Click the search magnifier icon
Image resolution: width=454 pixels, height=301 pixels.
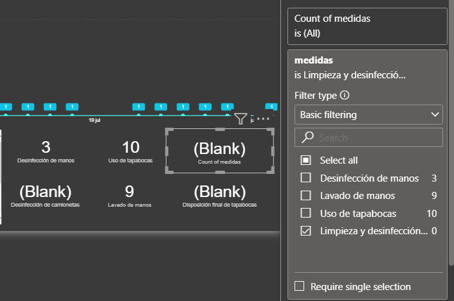pyautogui.click(x=307, y=137)
